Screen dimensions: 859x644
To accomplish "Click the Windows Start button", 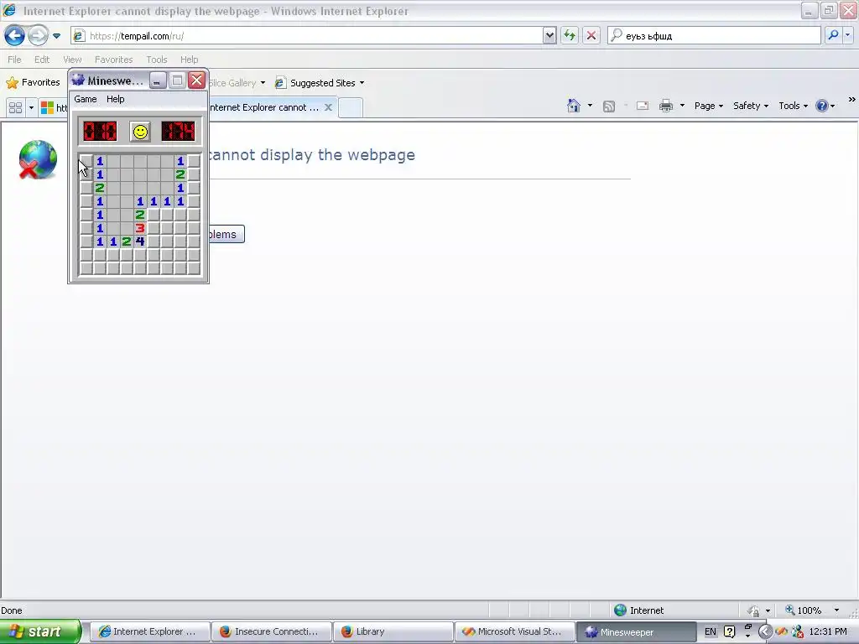I will (x=40, y=631).
